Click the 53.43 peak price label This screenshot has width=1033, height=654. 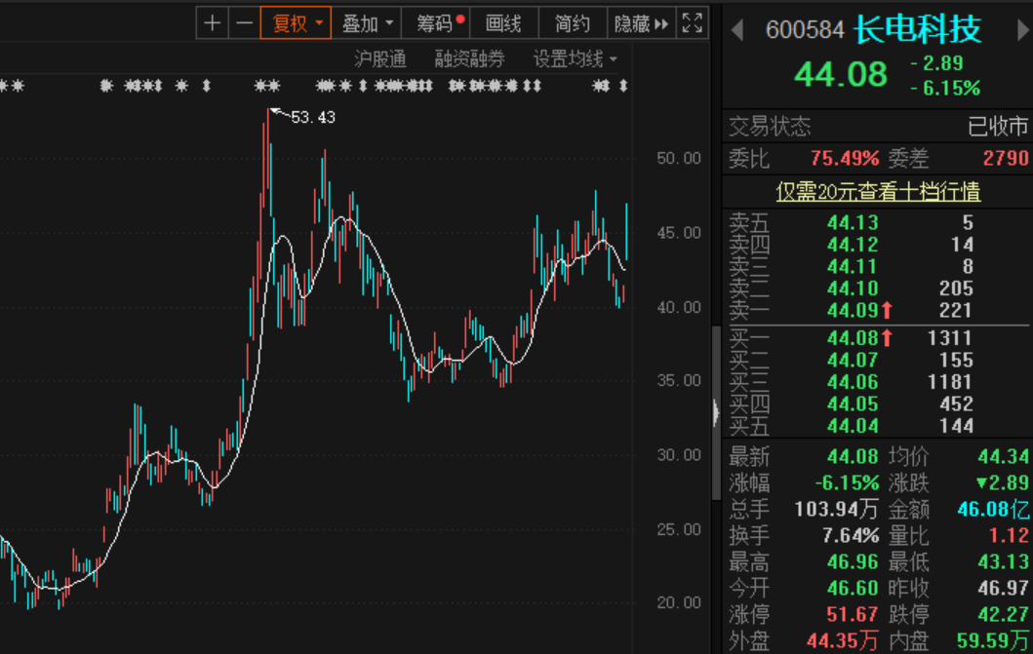313,117
